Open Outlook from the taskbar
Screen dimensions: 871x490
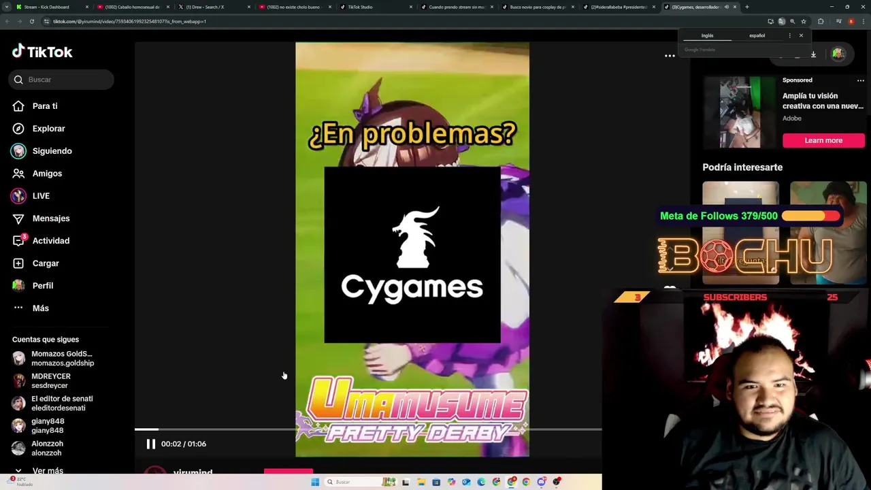(x=466, y=482)
